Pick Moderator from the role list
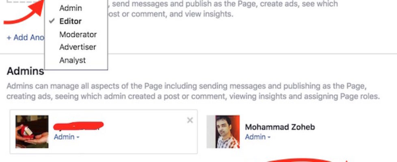 point(78,34)
